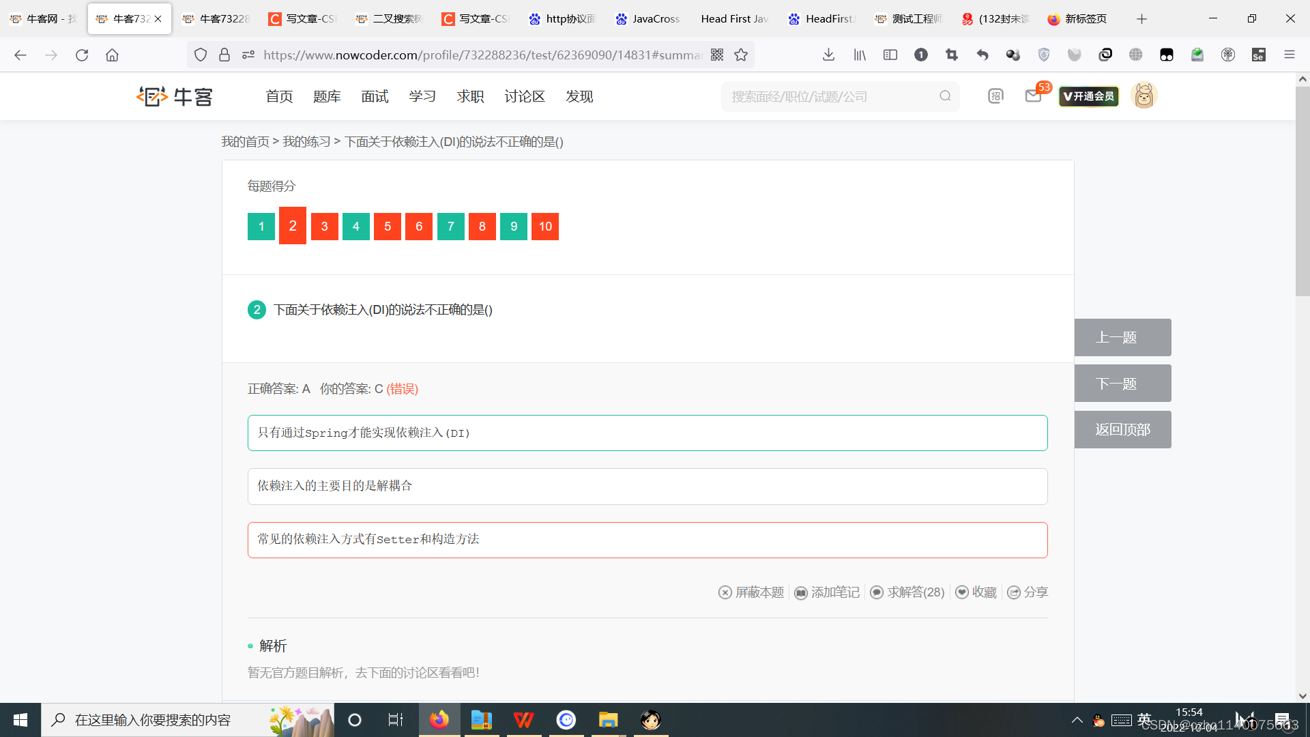Open the 我的练习 breadcrumb link
The image size is (1310, 737).
point(306,141)
